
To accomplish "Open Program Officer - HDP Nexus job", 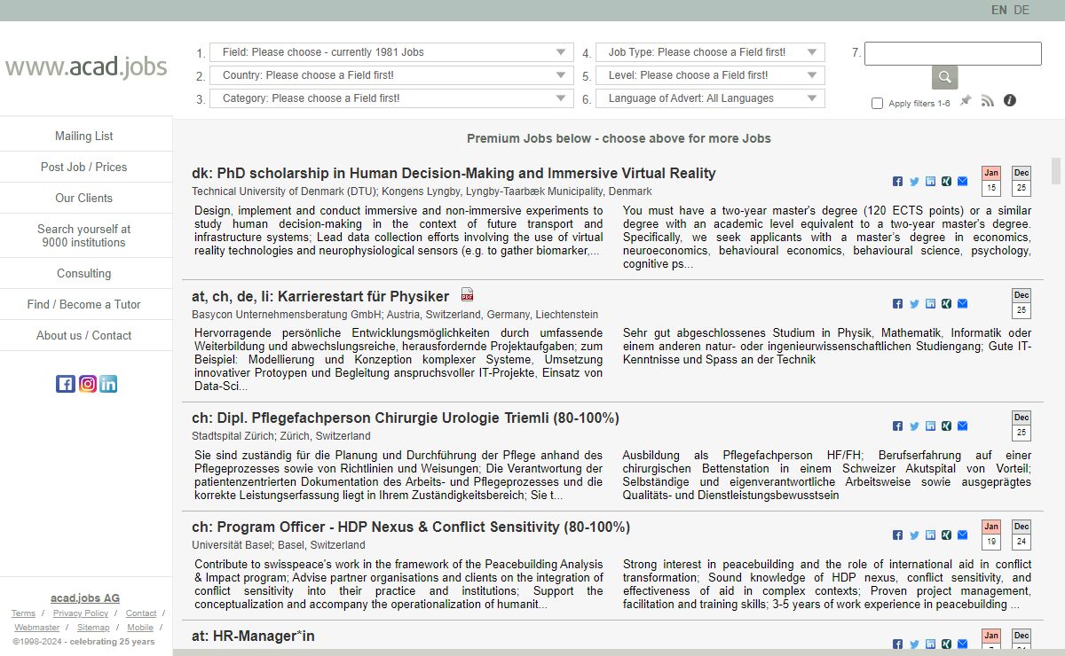I will pyautogui.click(x=411, y=527).
